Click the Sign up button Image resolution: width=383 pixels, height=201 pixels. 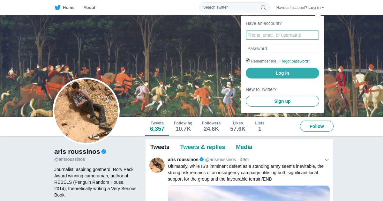pos(282,101)
